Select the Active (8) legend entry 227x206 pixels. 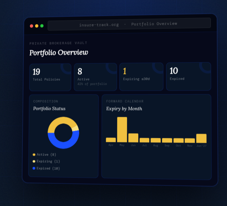44,154
